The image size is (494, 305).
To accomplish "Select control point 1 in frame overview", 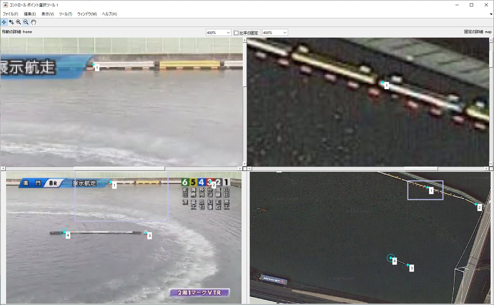I will [x=111, y=182].
